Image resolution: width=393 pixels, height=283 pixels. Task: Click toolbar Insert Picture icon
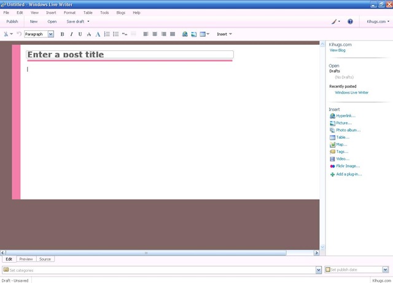point(194,34)
